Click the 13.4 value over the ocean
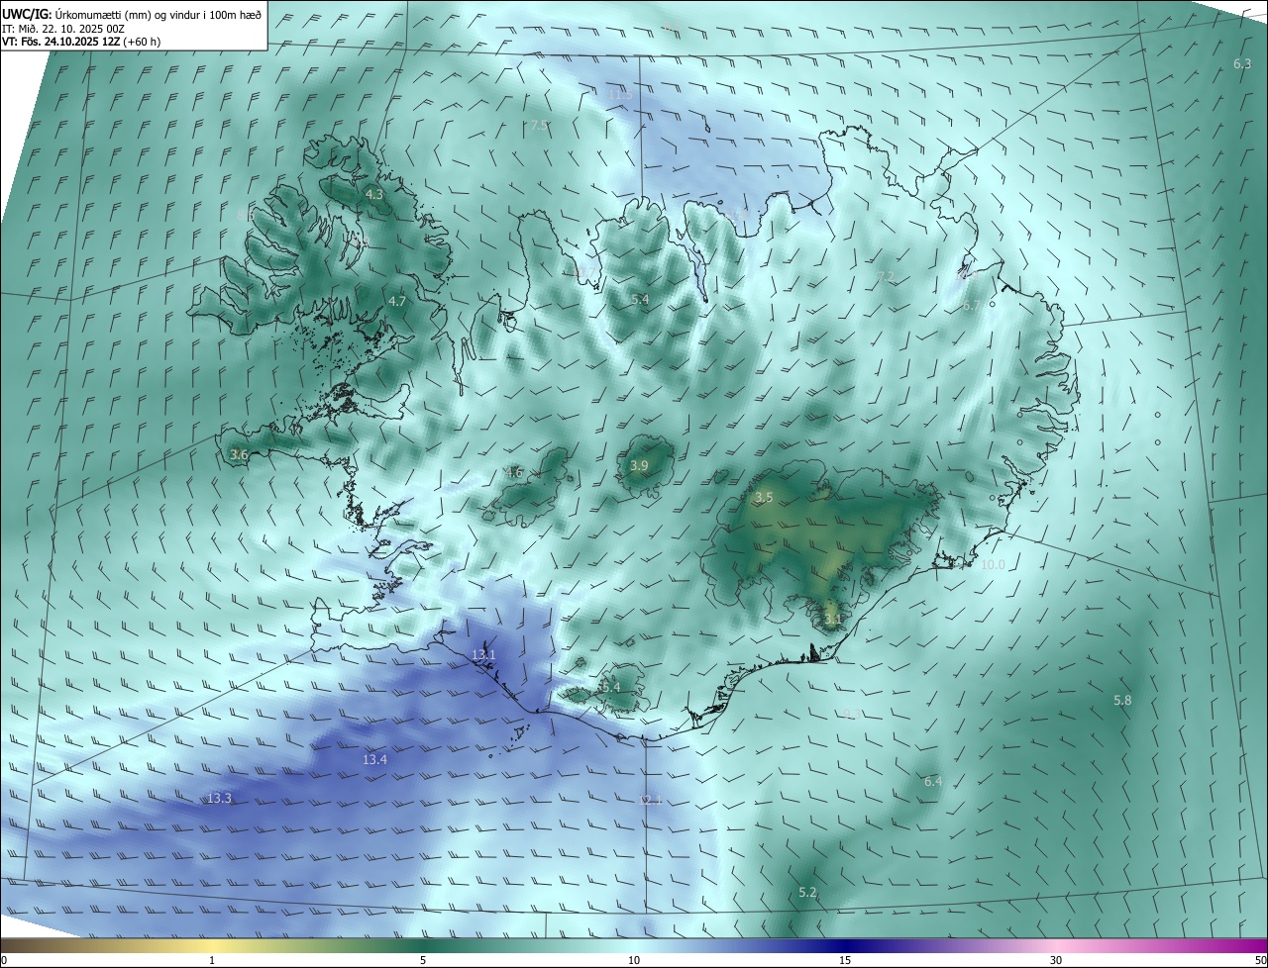This screenshot has height=968, width=1268. click(x=374, y=760)
